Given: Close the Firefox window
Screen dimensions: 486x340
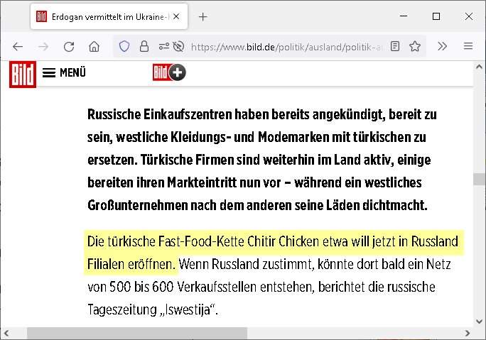Looking at the screenshot, I should pyautogui.click(x=469, y=16).
